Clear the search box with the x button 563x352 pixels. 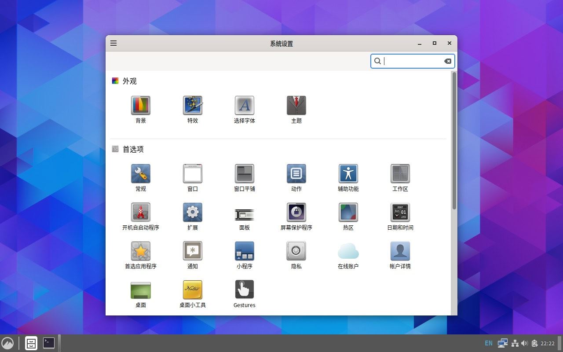point(448,61)
